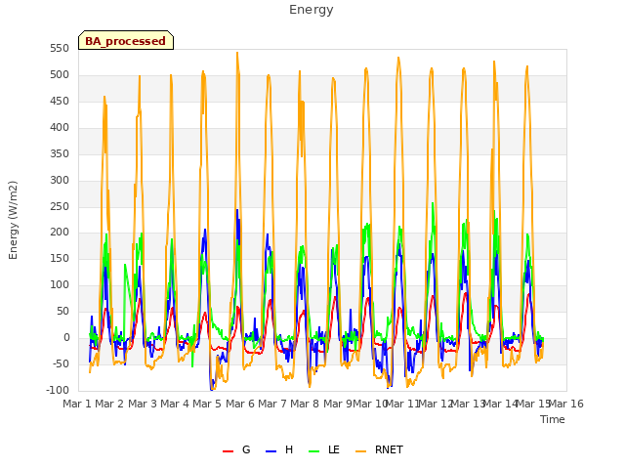Click the blue H legend swatch
This screenshot has height=469, width=625.
coord(271,451)
